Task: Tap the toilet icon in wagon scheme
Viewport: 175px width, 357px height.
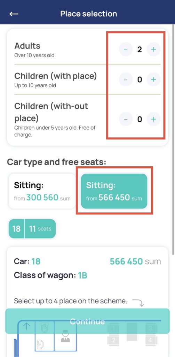Action: tap(44, 327)
